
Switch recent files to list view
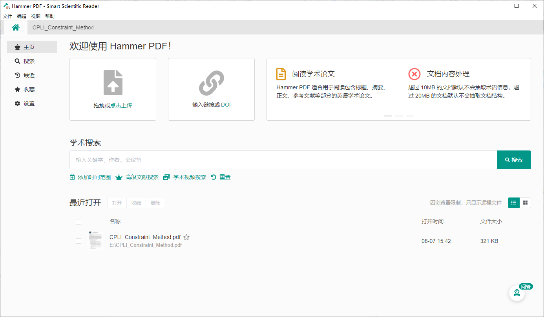pos(514,203)
